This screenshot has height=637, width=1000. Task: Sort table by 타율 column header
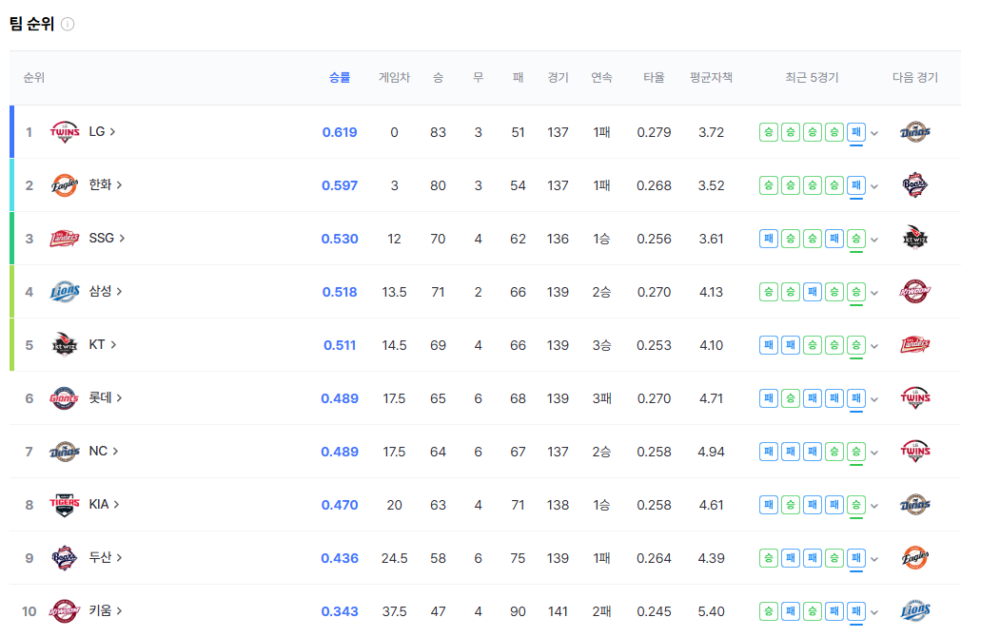[x=654, y=78]
